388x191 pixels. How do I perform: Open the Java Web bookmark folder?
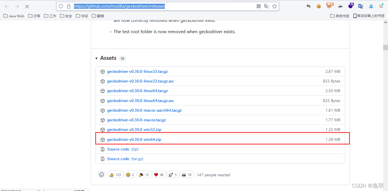point(14,16)
